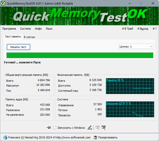
Task: Click the zoom cursor icon with red plus
Action: 104,128
